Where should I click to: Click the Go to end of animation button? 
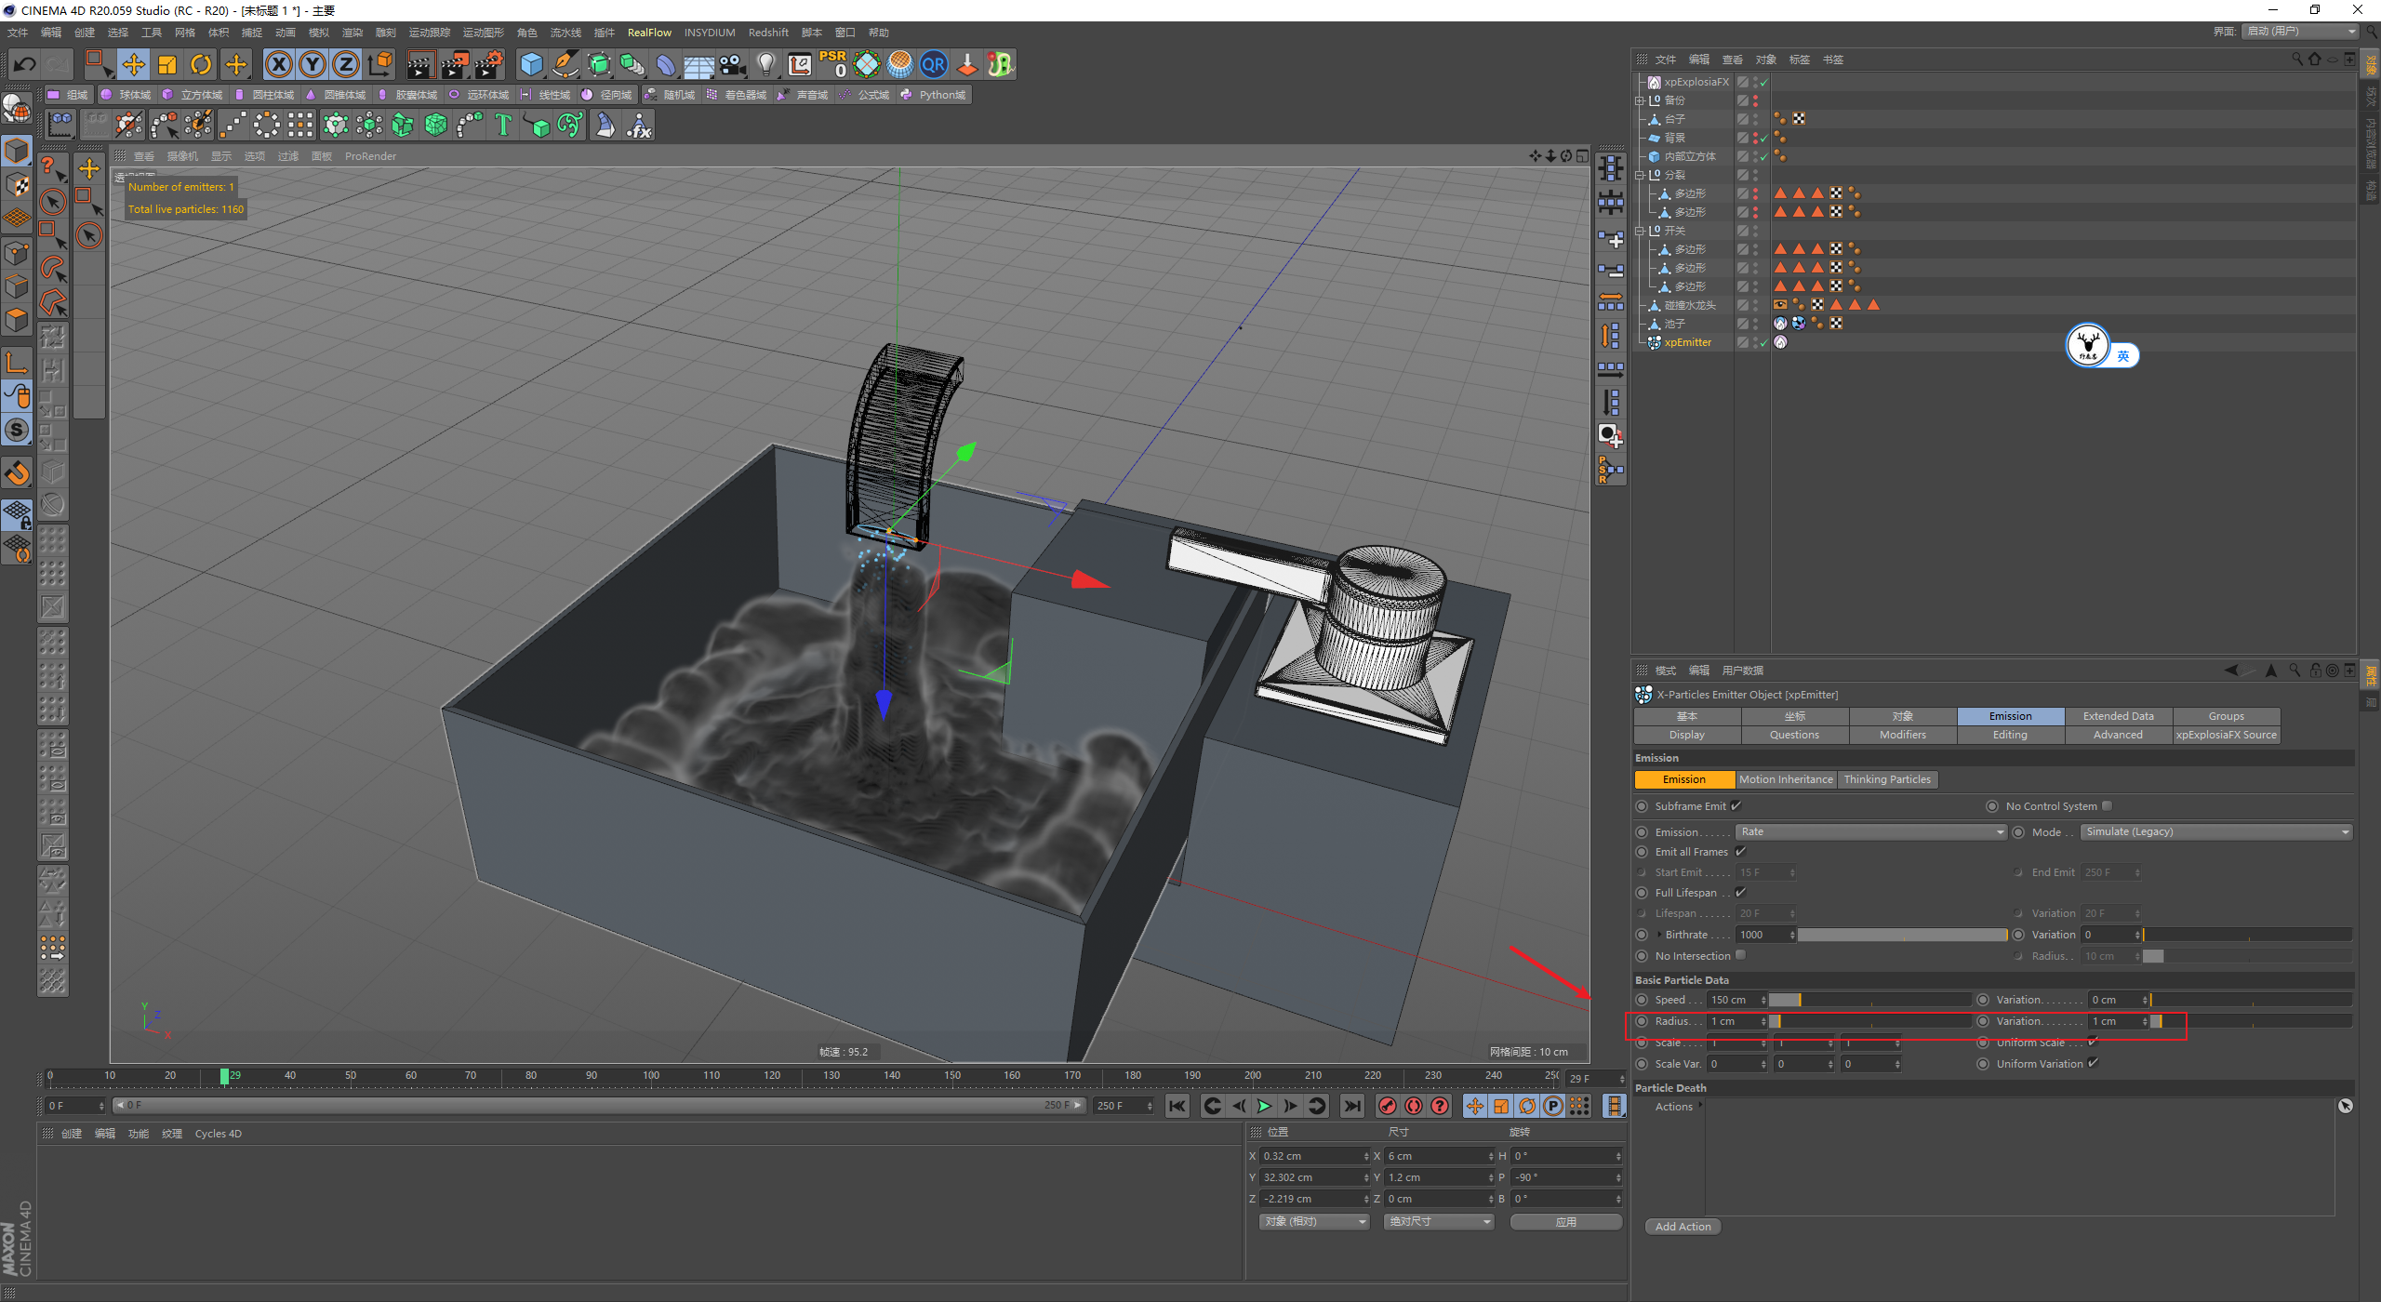tap(1352, 1106)
